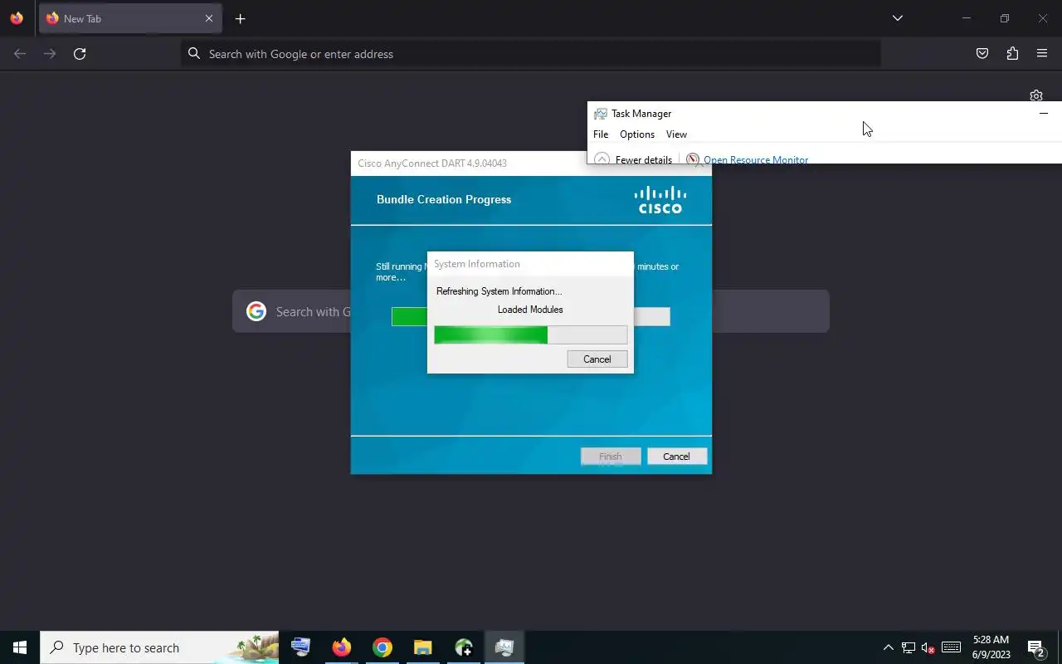Open a new tab with the plus button
Viewport: 1062px width, 664px height.
tap(240, 18)
